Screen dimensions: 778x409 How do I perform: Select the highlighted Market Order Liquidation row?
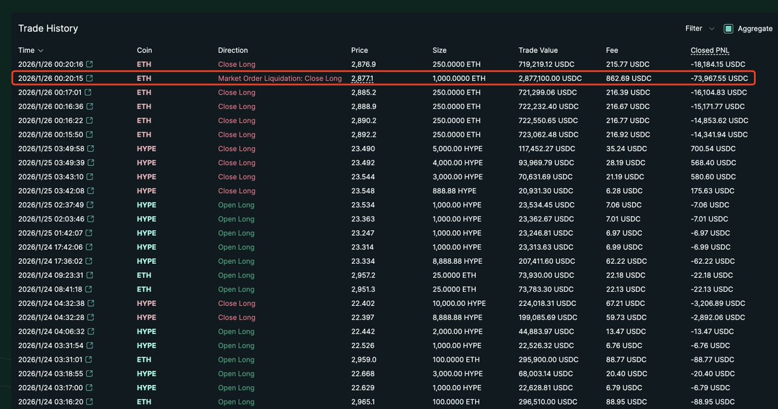[279, 78]
